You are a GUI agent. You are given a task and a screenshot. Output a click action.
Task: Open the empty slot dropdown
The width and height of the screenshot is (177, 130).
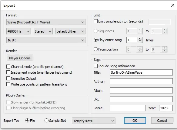click(94, 121)
